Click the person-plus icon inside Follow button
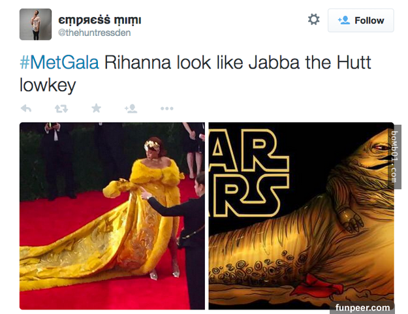The height and width of the screenshot is (314, 408). pyautogui.click(x=344, y=20)
